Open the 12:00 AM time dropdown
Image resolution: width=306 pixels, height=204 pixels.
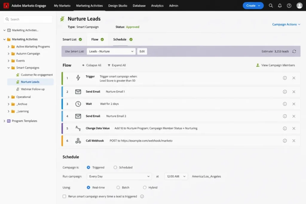pos(176,176)
